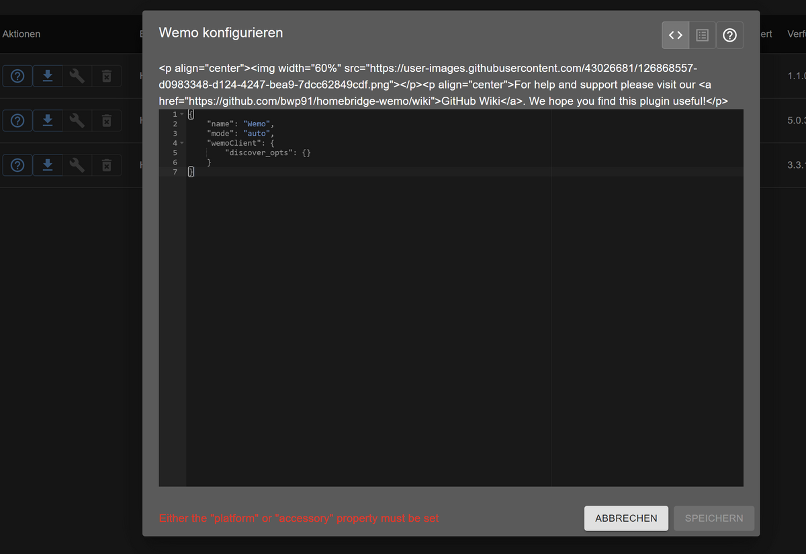
Task: Click line number 6 in the gutter
Action: tap(175, 163)
